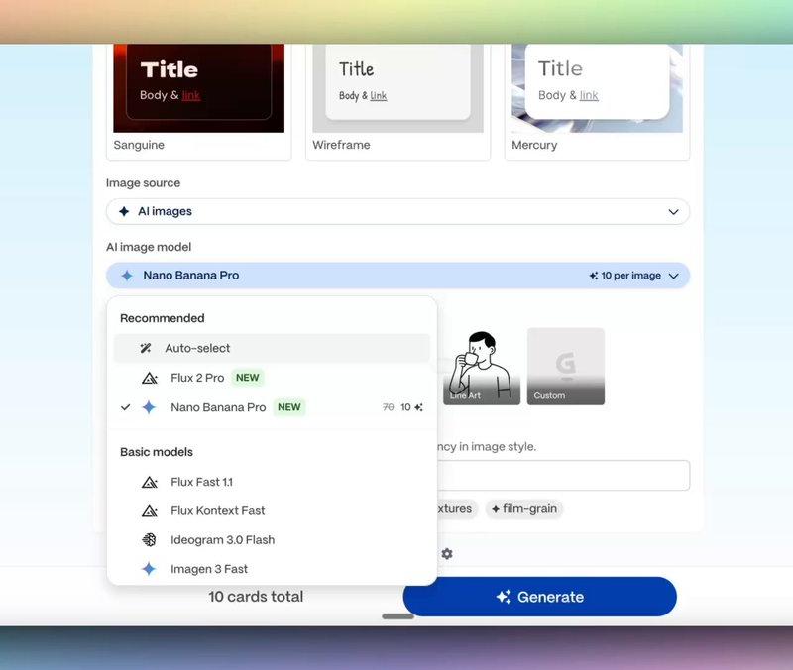Click the bottom drag handle bar

pos(398,616)
